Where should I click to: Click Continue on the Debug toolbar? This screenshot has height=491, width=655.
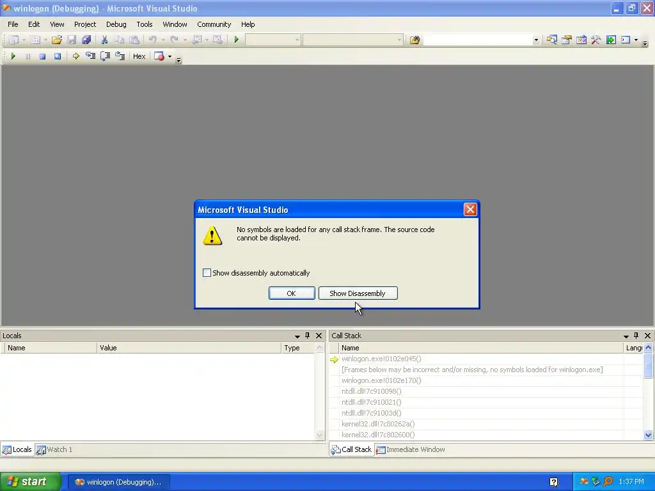click(13, 56)
